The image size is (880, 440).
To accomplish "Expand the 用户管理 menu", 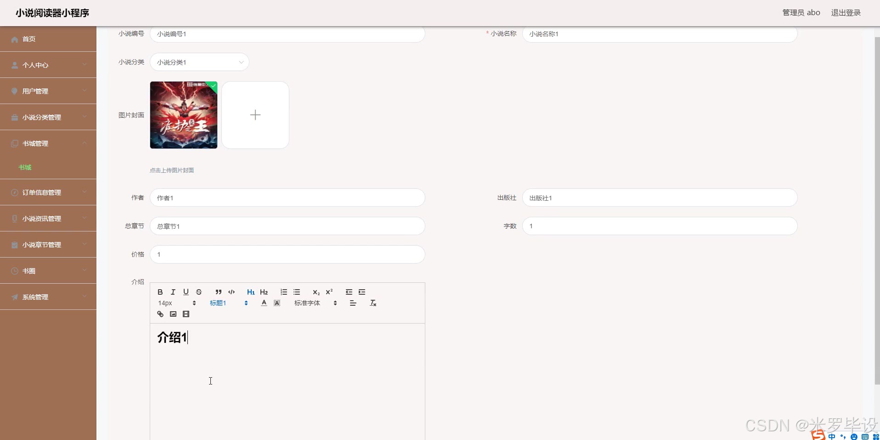I will click(x=48, y=91).
